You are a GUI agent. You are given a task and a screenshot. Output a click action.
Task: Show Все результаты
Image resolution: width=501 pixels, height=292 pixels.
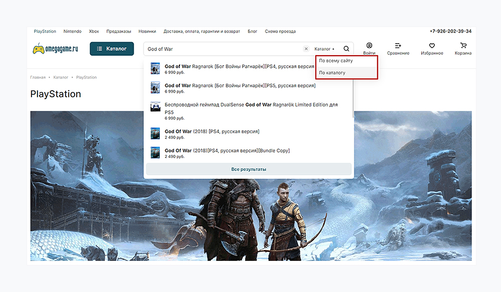point(248,169)
